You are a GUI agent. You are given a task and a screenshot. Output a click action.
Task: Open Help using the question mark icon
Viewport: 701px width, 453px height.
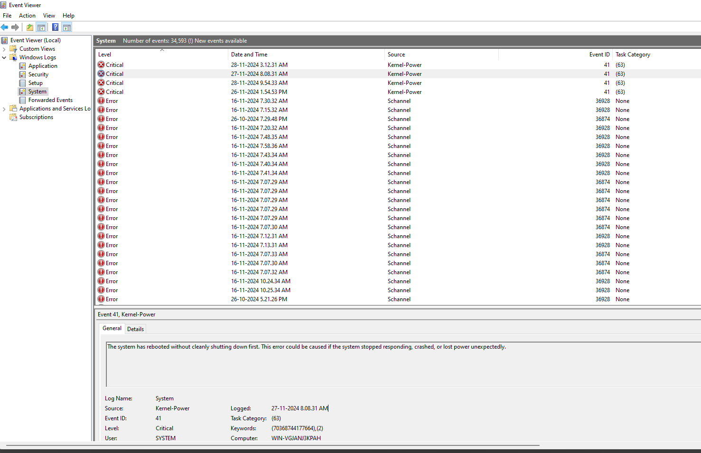pyautogui.click(x=55, y=27)
